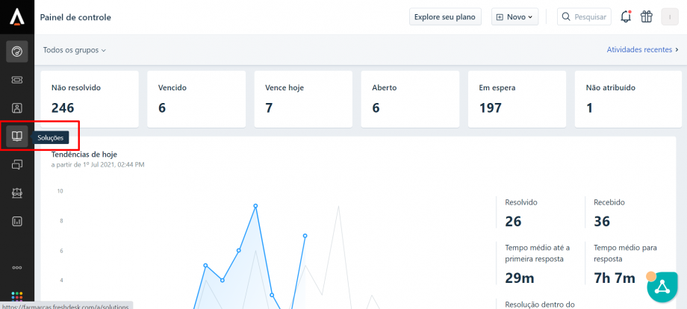Open the Tickets icon in the sidebar

(16, 79)
